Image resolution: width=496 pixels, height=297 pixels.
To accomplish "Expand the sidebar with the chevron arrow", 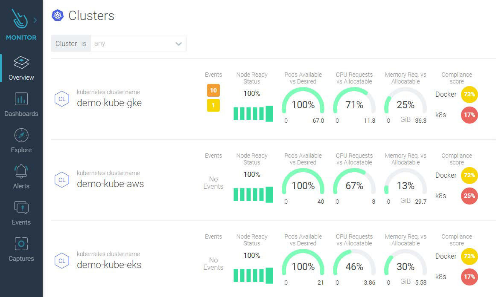I will [35, 20].
